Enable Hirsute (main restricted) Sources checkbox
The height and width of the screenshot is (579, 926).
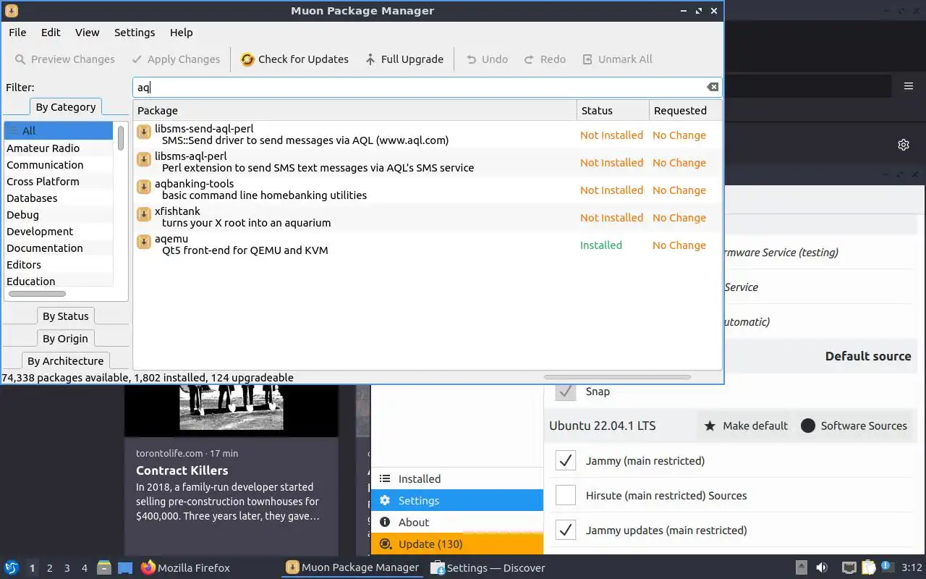coord(566,495)
